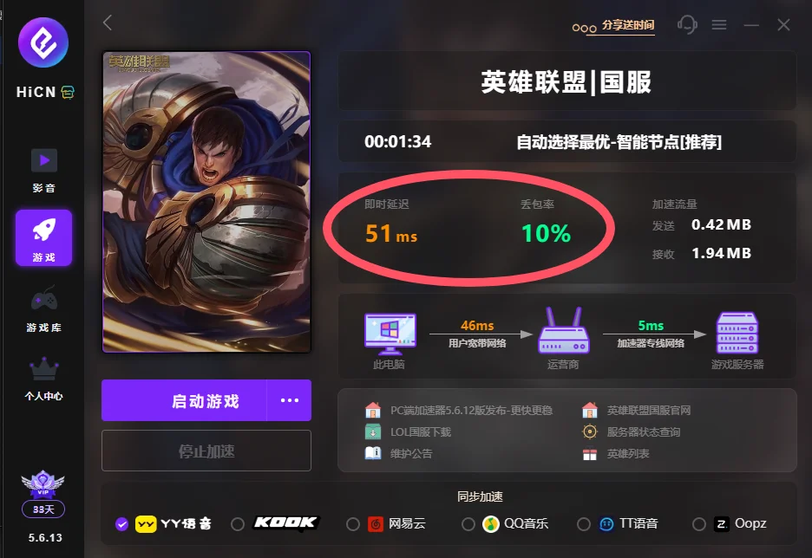
Task: Select the 游戏 rocket icon
Action: point(44,230)
